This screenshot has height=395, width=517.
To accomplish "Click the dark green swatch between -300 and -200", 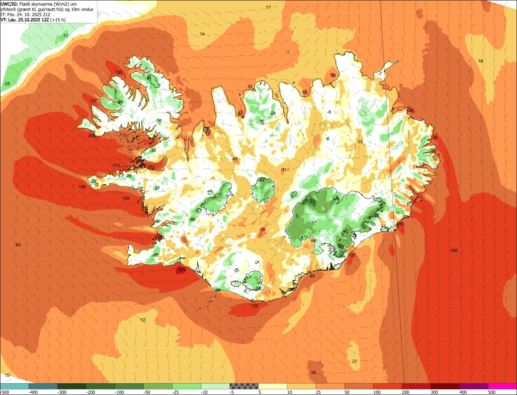I will pos(72,386).
